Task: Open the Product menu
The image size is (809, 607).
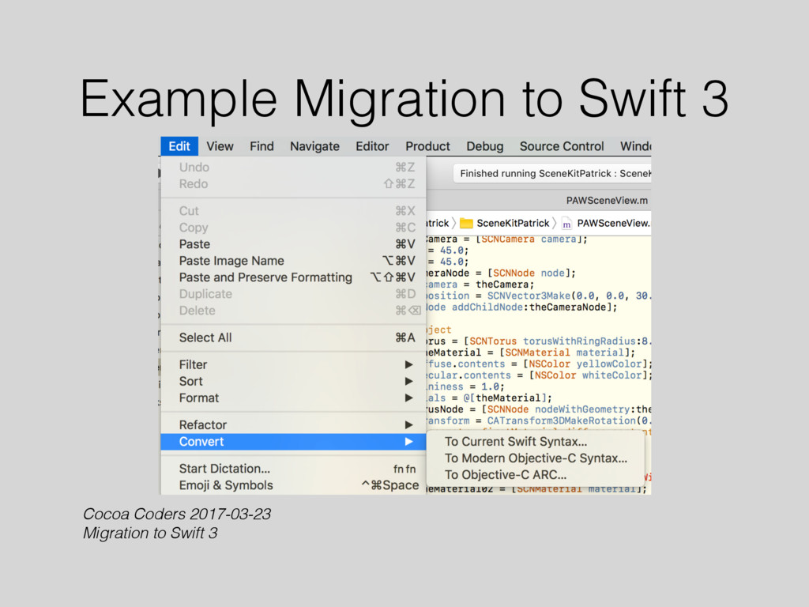Action: coord(427,146)
